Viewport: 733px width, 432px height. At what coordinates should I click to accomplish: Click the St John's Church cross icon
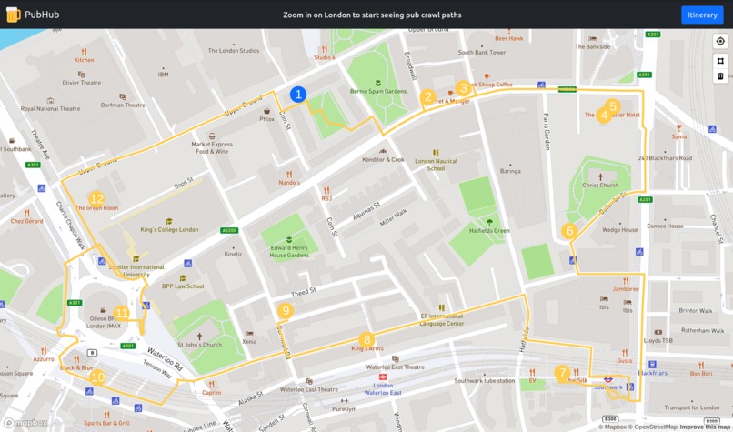[199, 337]
